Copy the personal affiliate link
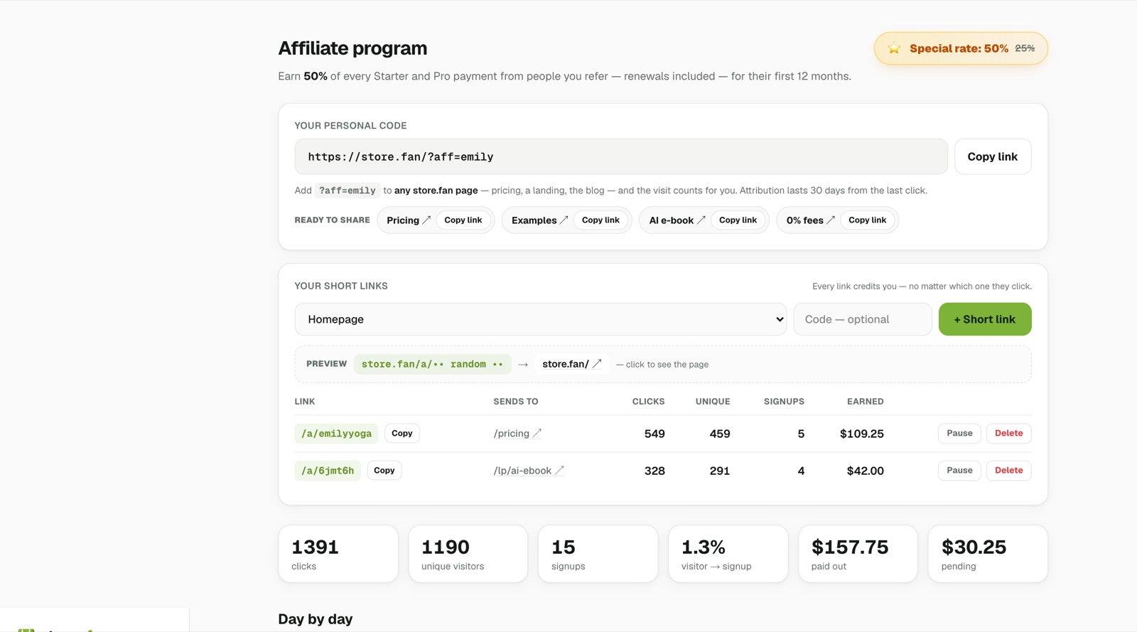Viewport: 1137px width, 632px height. coord(993,156)
